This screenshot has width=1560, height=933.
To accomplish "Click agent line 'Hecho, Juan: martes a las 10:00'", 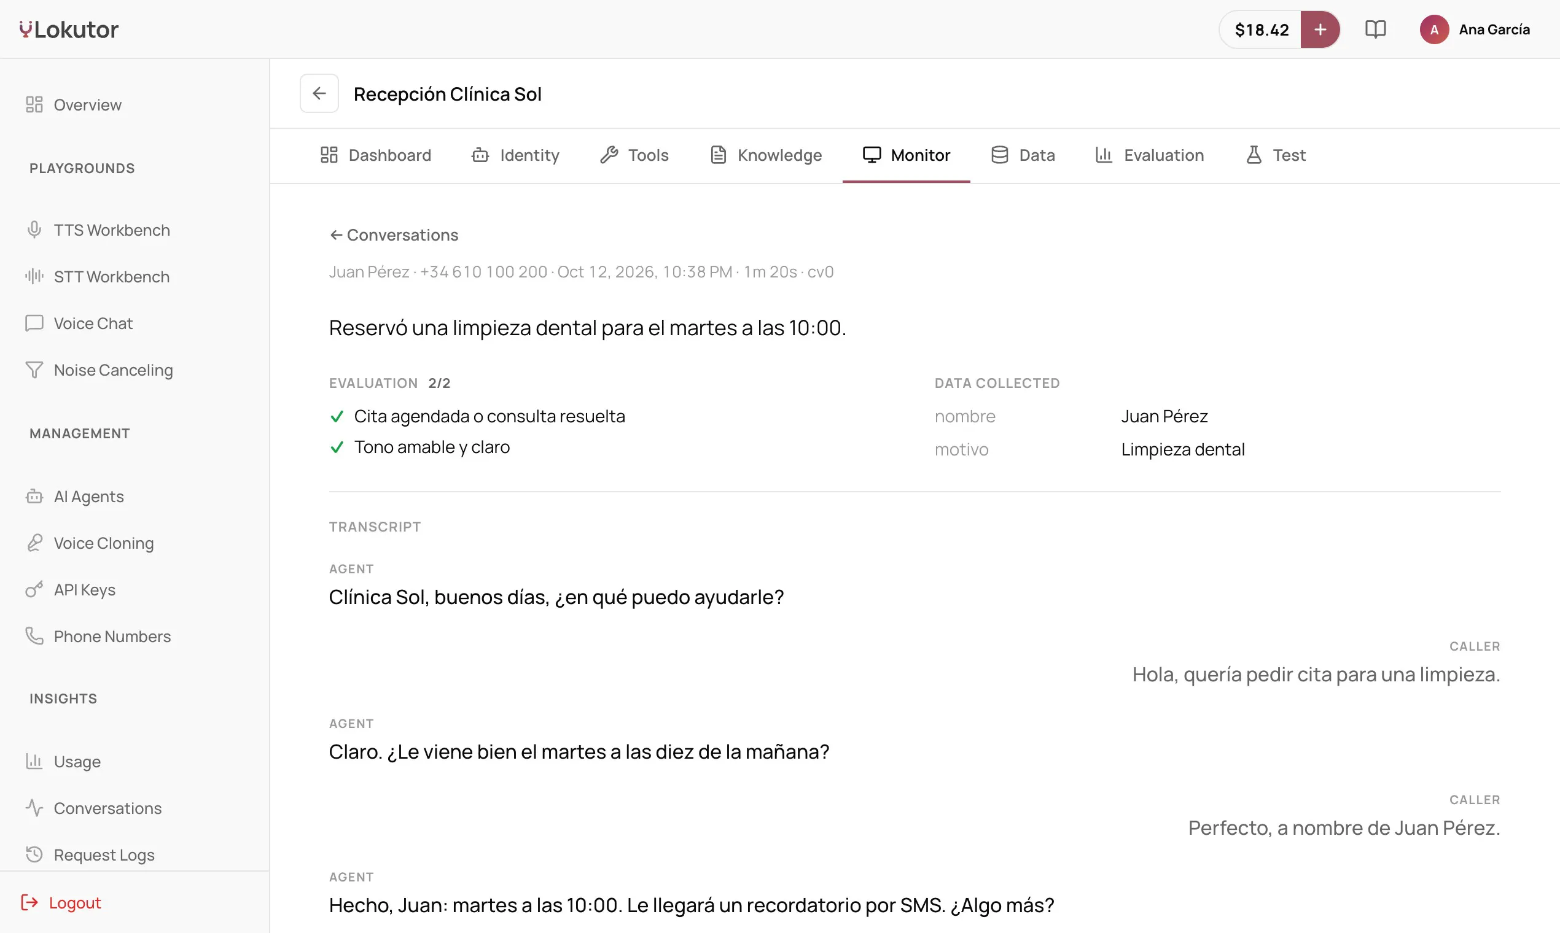I will (x=692, y=905).
